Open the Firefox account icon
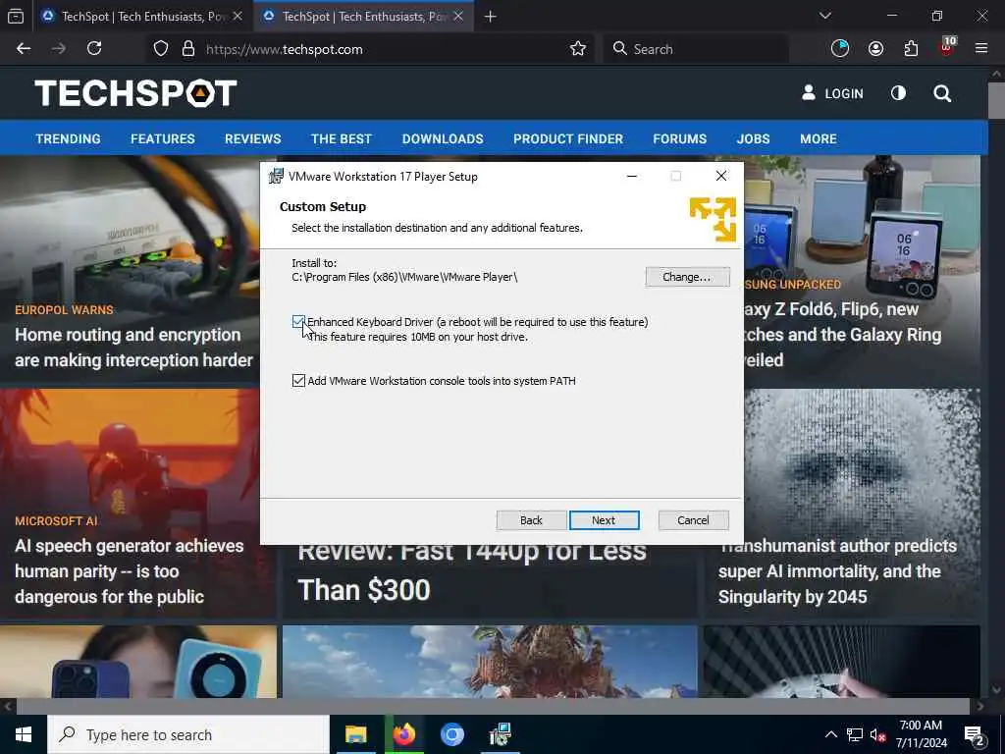Viewport: 1005px width, 754px height. pos(875,49)
